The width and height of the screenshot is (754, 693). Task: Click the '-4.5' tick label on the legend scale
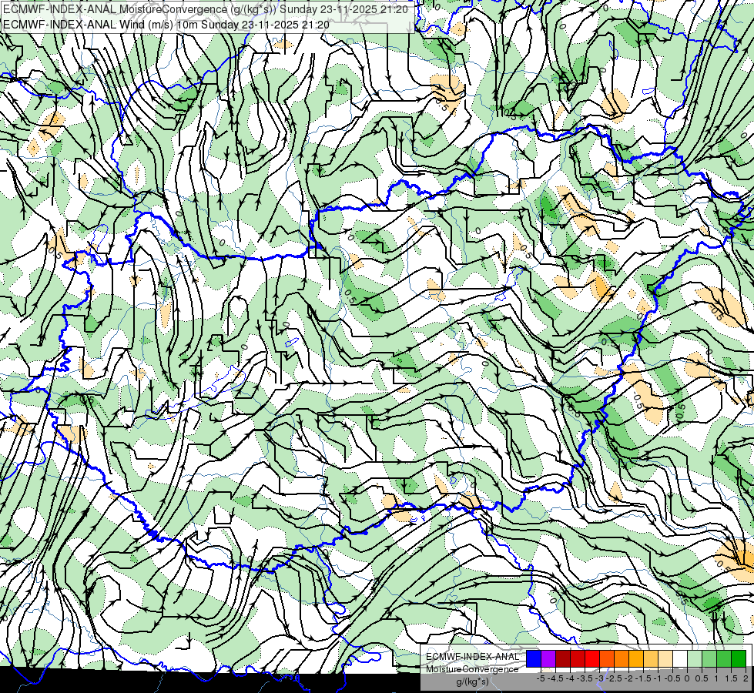[x=555, y=678]
